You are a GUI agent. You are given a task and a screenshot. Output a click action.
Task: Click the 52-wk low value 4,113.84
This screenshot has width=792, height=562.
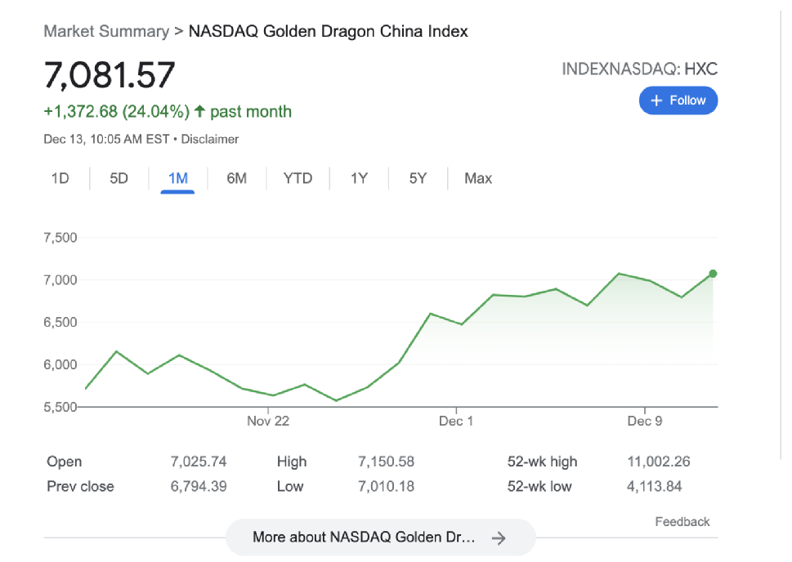tap(654, 486)
